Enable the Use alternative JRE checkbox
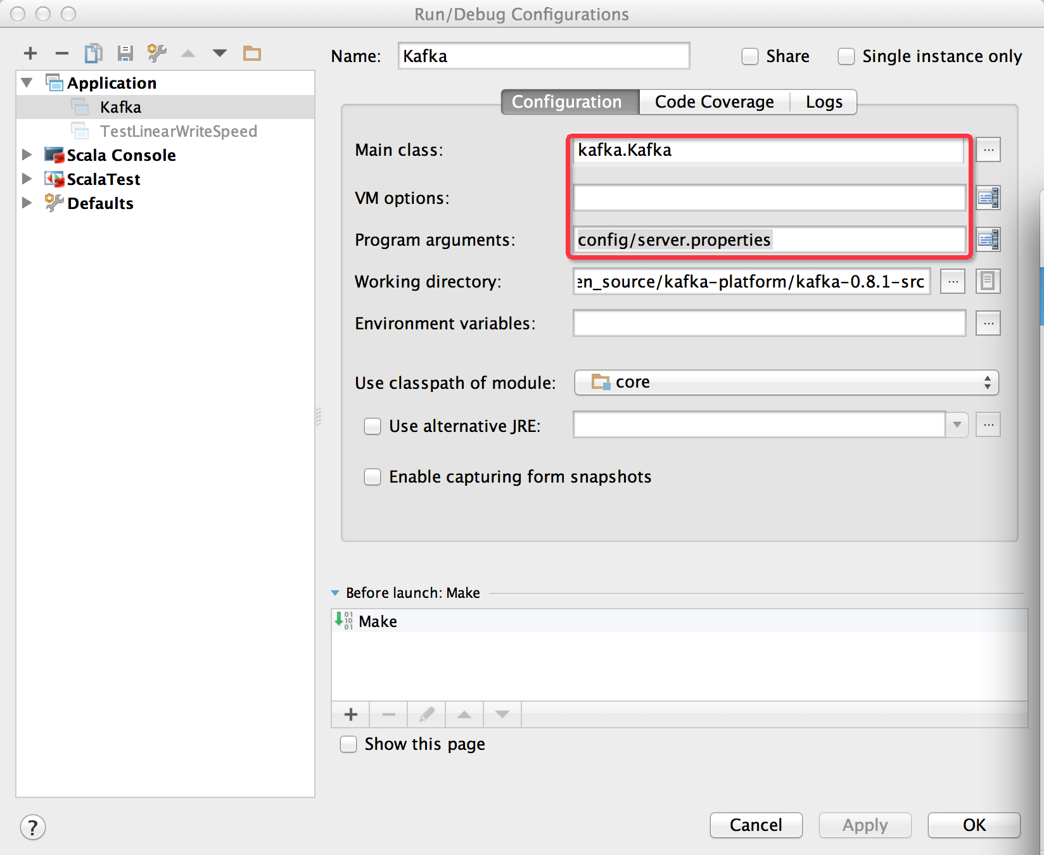 click(372, 426)
